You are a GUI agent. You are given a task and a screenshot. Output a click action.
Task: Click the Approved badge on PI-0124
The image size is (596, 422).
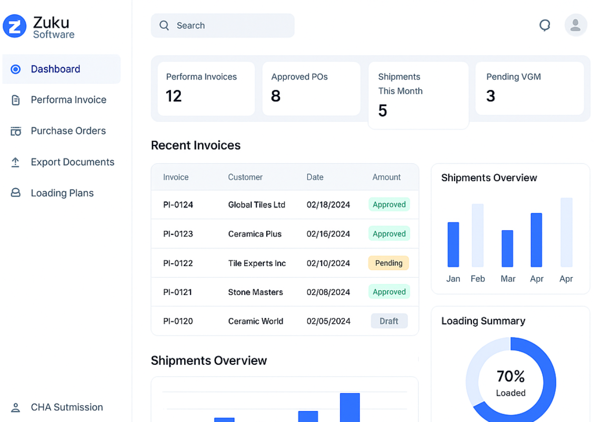[x=389, y=204]
